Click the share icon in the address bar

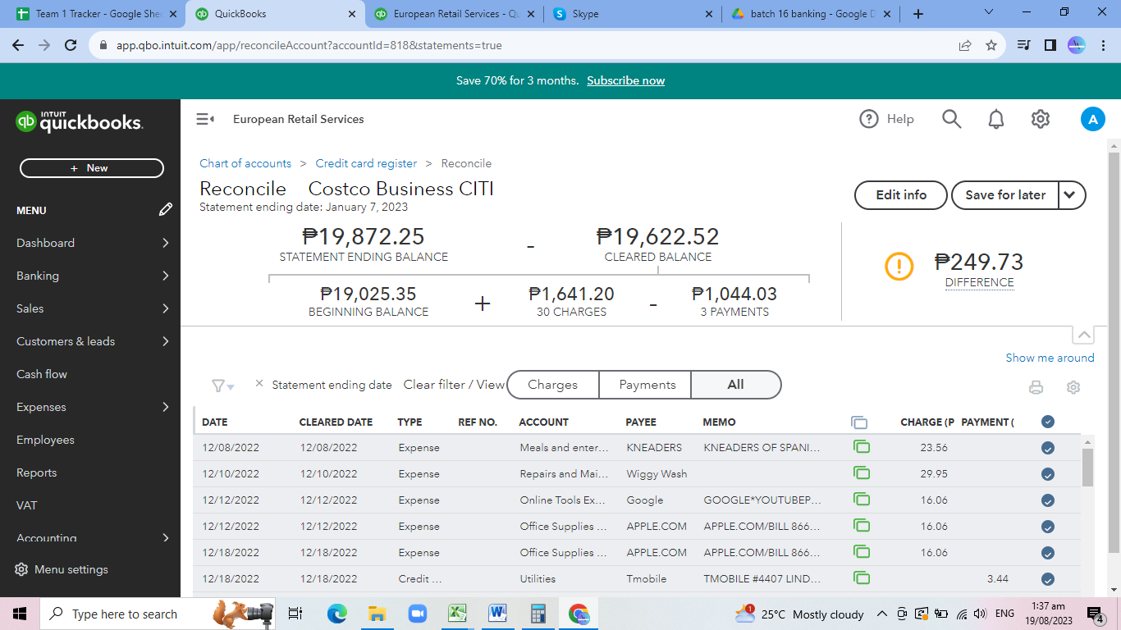tap(965, 45)
